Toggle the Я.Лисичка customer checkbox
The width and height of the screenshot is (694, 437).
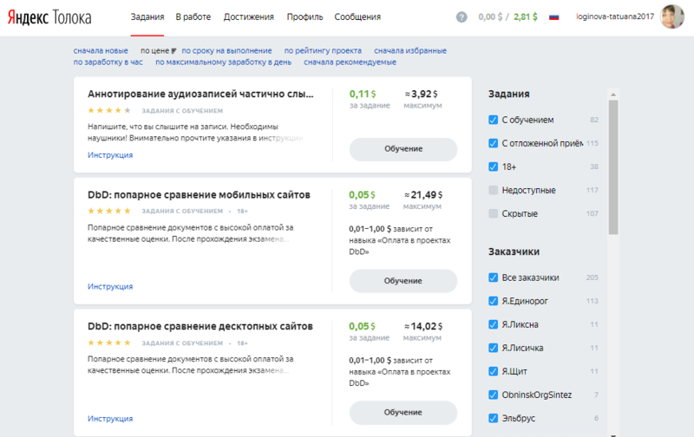493,348
